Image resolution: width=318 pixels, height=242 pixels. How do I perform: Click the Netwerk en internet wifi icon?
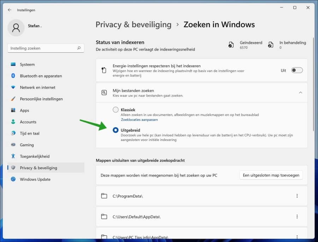(x=13, y=87)
